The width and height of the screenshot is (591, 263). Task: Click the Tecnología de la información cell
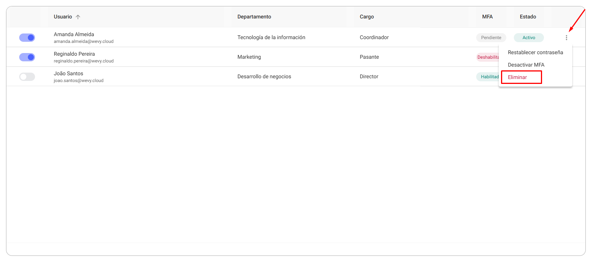271,37
